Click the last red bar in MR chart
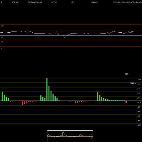Image resolution: width=142 pixels, height=142 pixels. pos(126,102)
